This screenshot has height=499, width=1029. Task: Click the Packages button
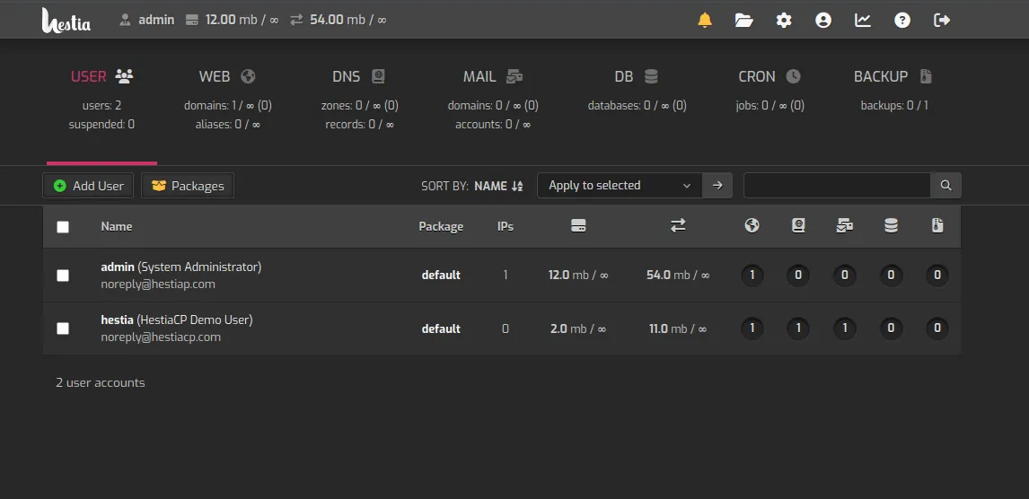click(188, 186)
